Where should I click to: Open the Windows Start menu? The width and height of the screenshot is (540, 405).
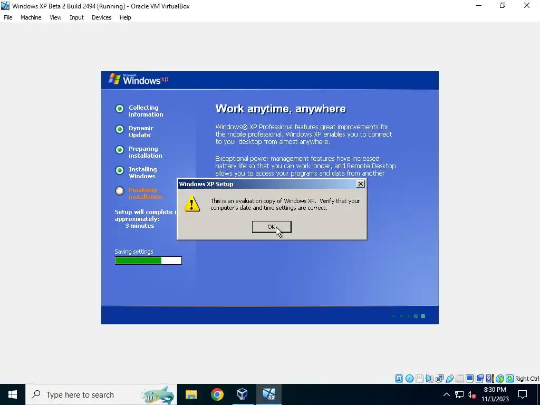pos(13,394)
